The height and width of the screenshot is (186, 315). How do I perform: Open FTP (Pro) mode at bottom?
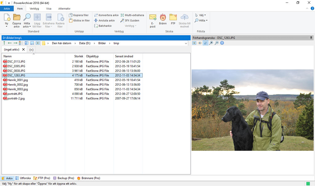pos(42,178)
